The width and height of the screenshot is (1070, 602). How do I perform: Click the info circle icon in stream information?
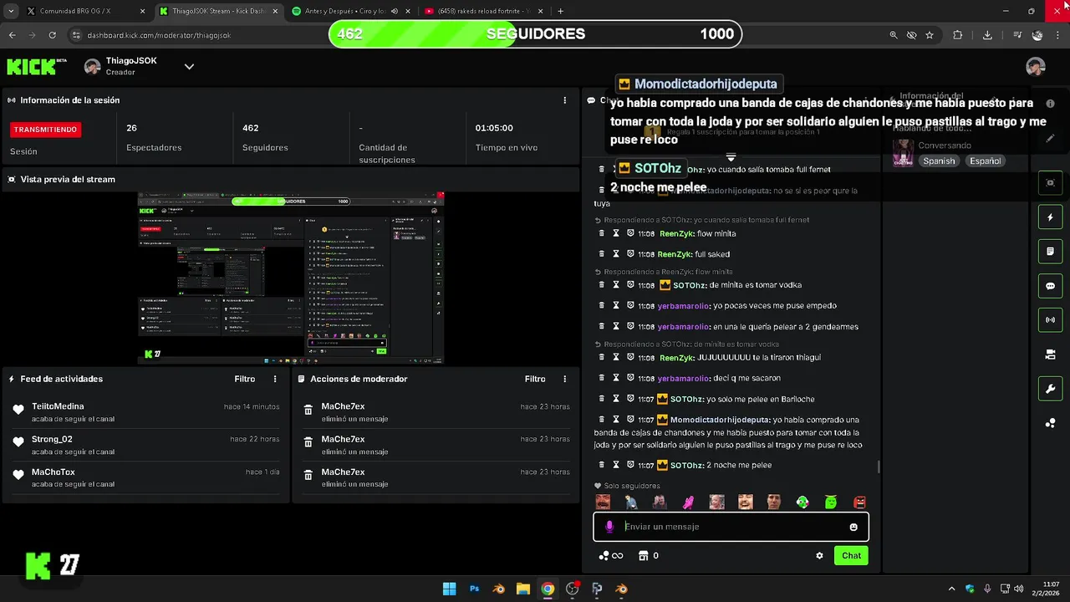pyautogui.click(x=1050, y=103)
